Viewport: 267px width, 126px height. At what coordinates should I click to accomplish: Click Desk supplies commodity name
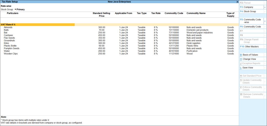193,43
